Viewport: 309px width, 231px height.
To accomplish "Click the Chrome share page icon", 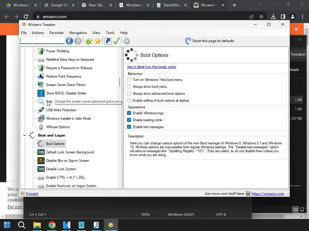I will pyautogui.click(x=252, y=17).
